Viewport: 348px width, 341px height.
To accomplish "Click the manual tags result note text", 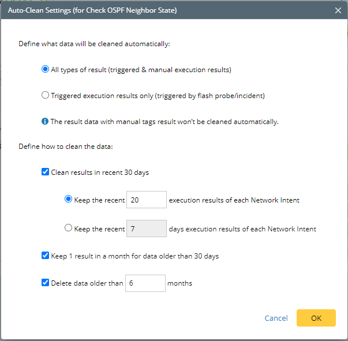I will [x=164, y=122].
